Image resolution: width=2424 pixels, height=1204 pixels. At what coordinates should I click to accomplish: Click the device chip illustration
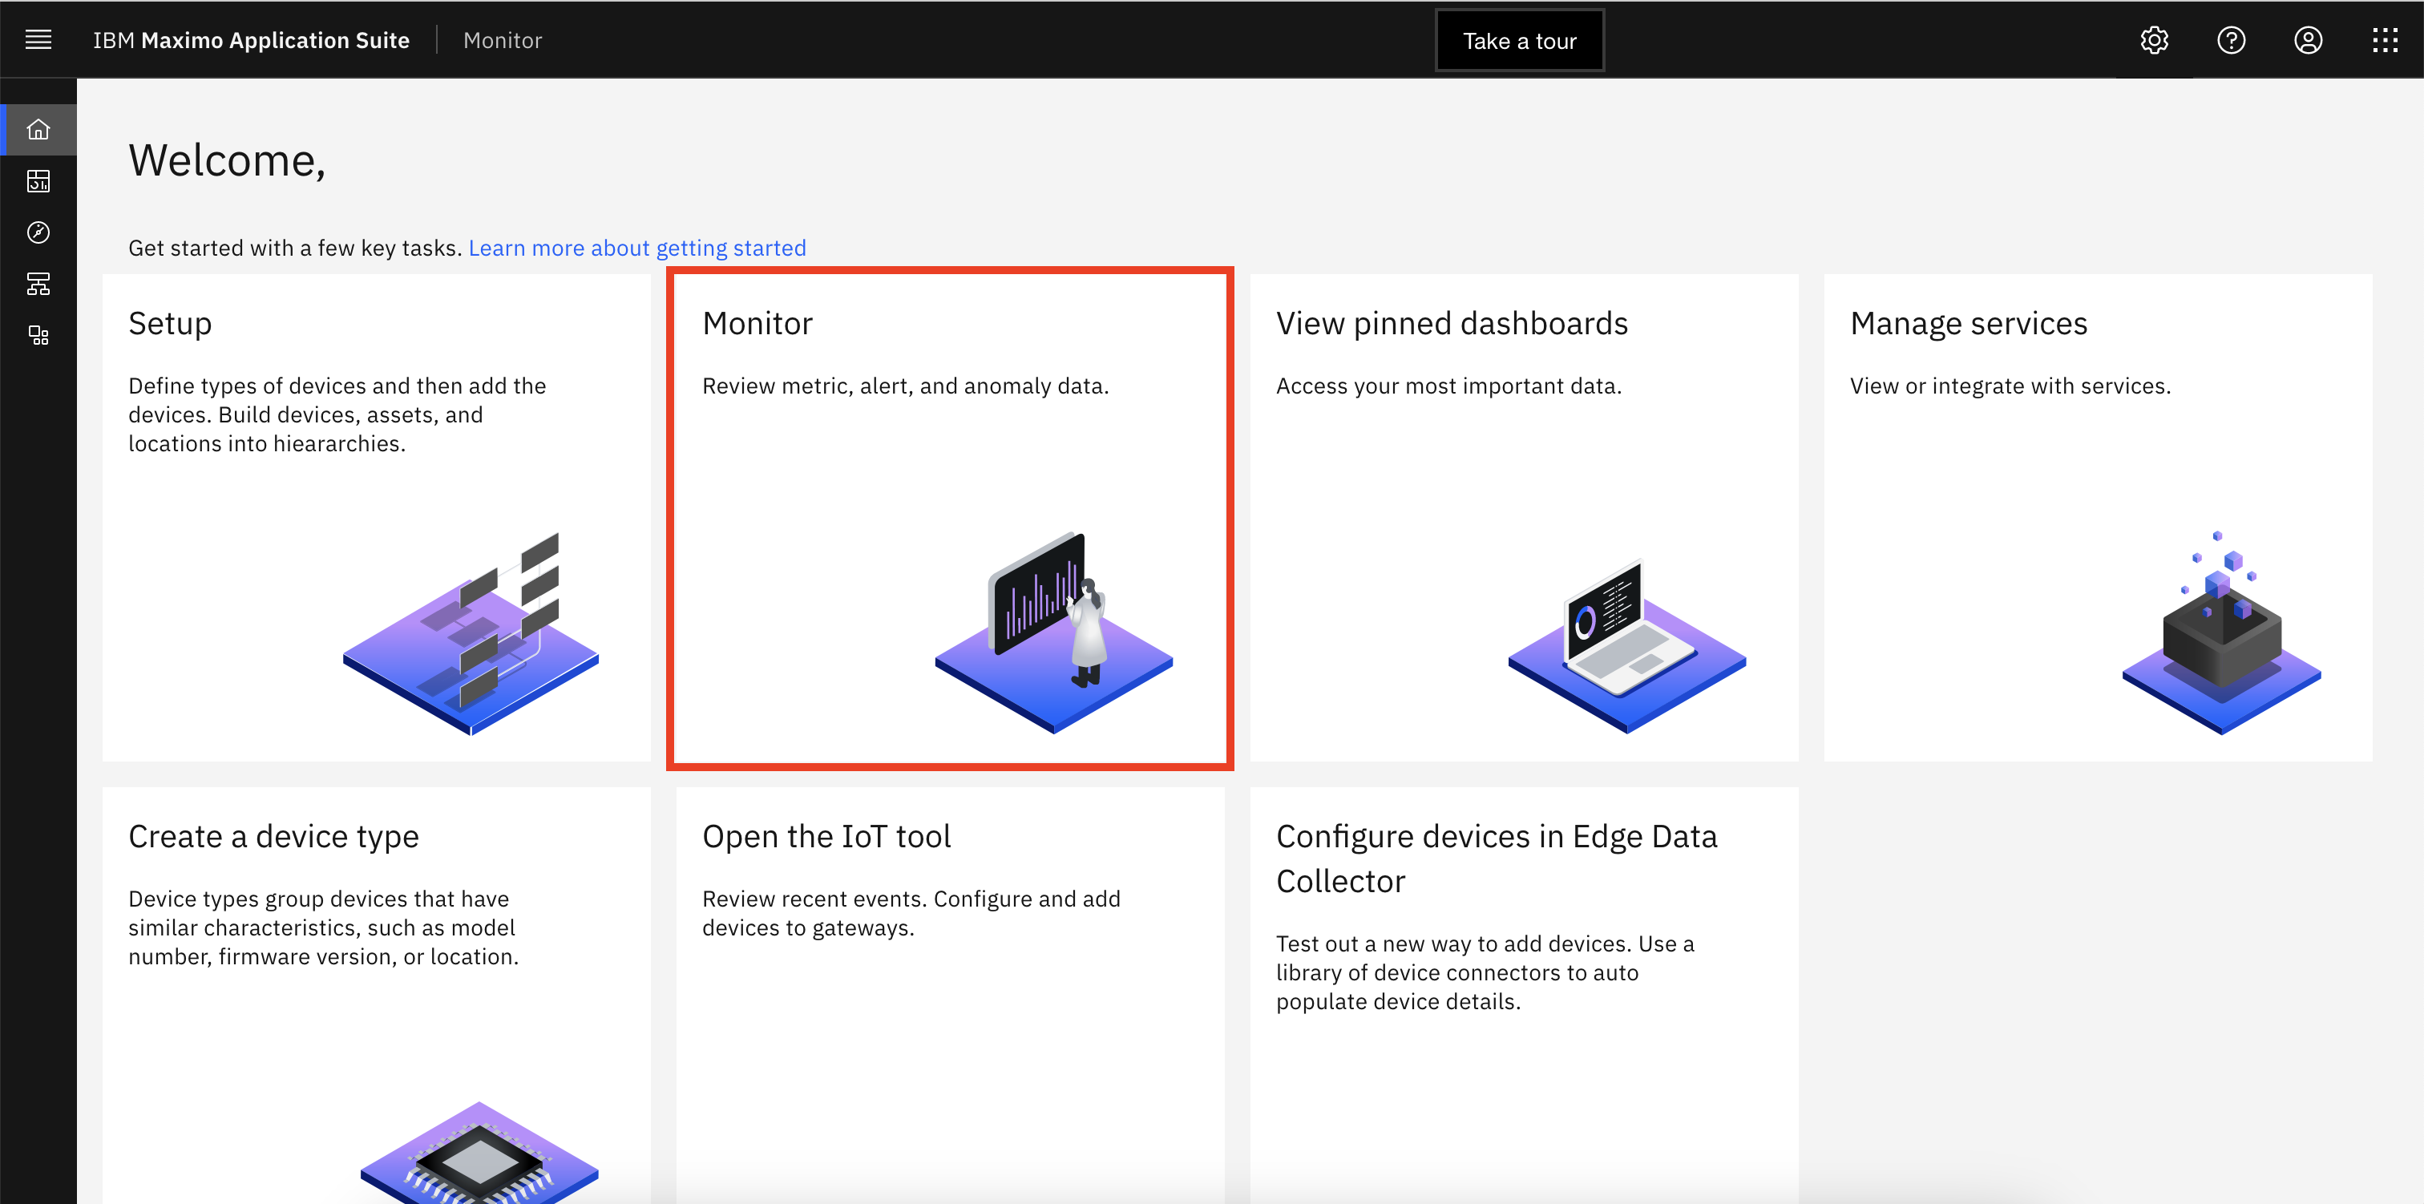479,1153
